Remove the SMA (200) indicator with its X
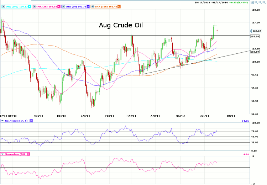 coord(29,6)
